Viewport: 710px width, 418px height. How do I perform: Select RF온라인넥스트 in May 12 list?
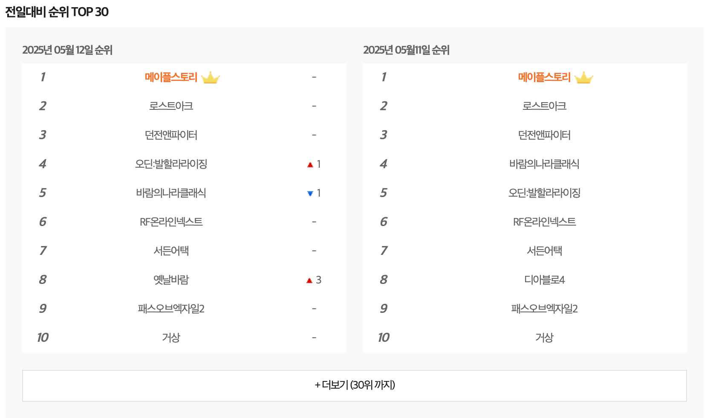pyautogui.click(x=171, y=222)
